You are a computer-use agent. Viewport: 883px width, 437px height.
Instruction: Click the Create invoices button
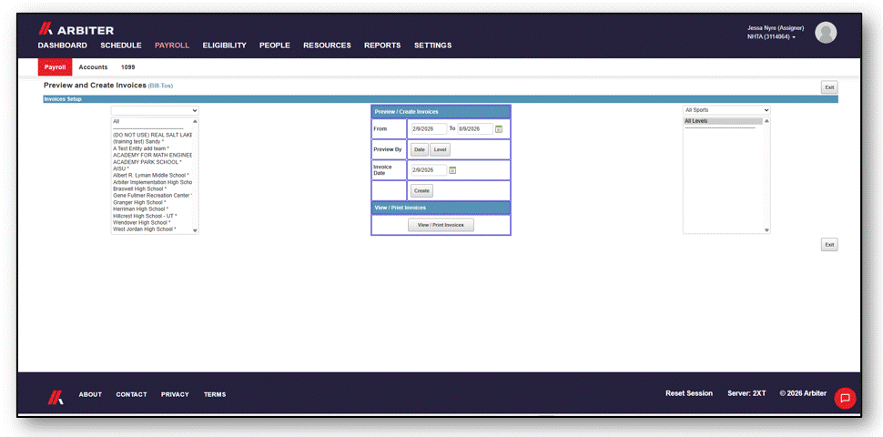(x=421, y=191)
